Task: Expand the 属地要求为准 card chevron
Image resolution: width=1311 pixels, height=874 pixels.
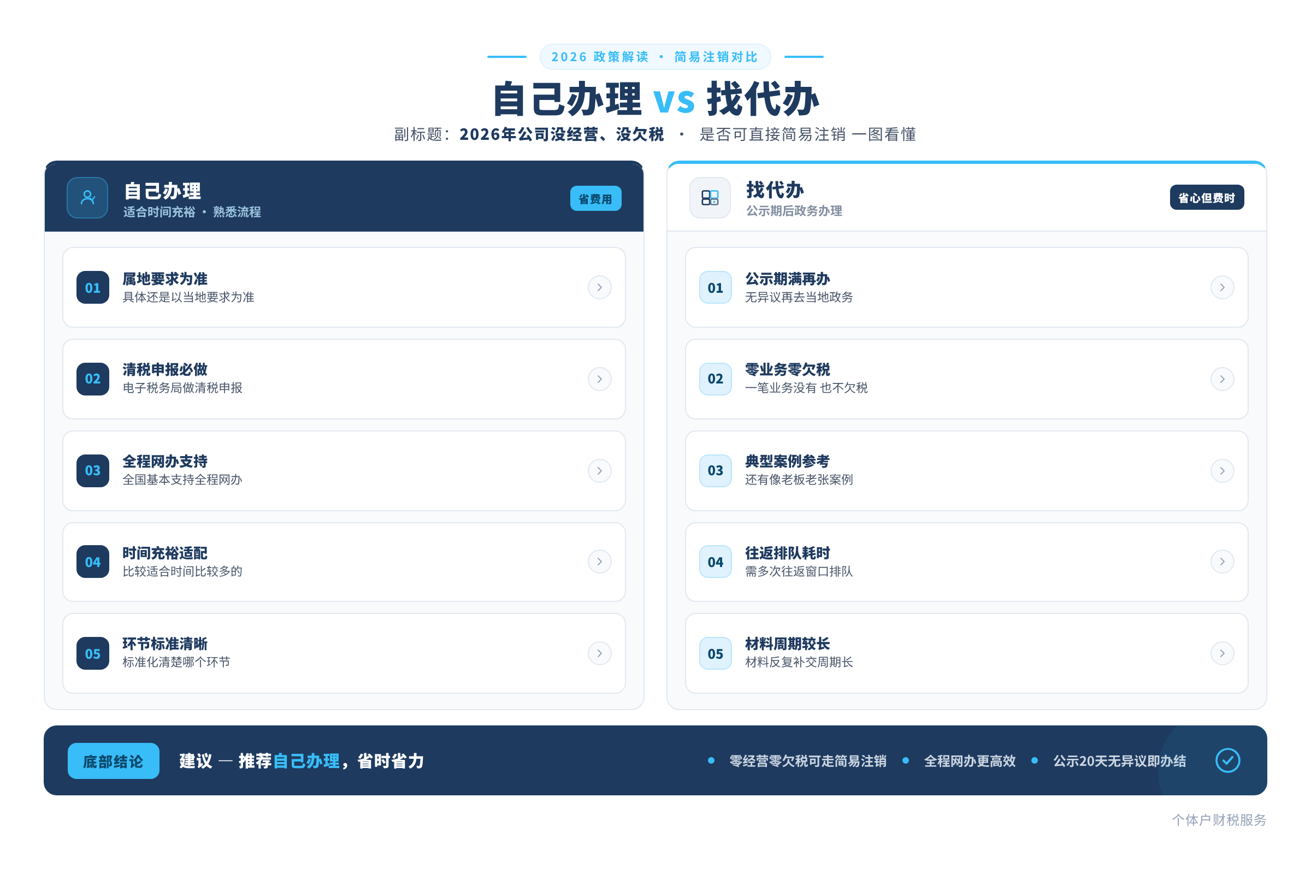Action: point(600,288)
